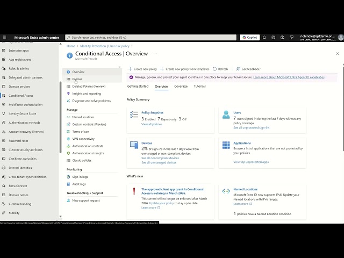
Task: Switch to the Getting started tab
Action: coord(138,86)
